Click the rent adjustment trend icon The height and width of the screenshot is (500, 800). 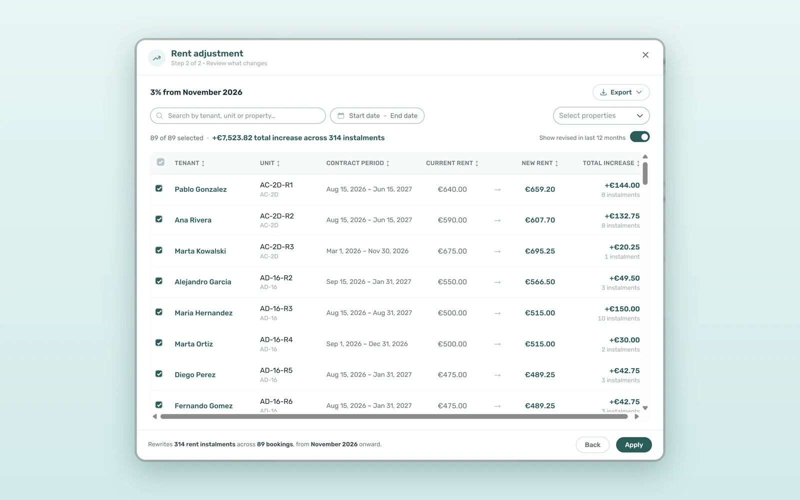tap(156, 58)
